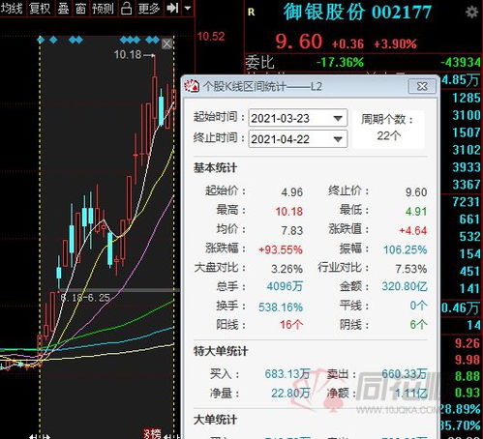483x439 pixels.
Task: Click the dialog title bar app icon
Action: tap(192, 86)
